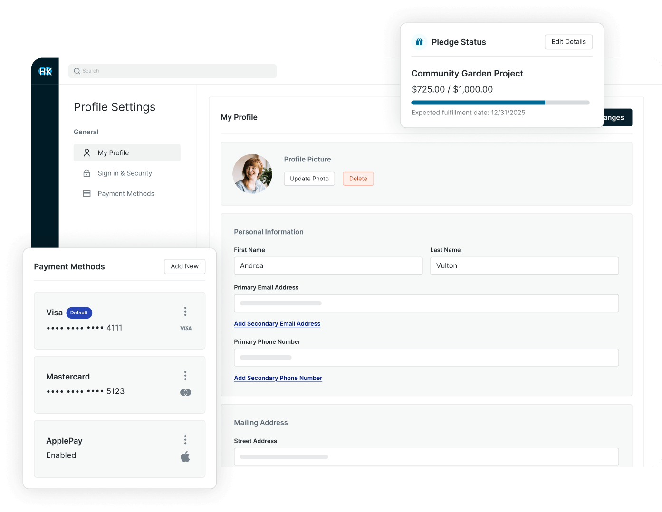Go to Sign in & Security settings
The image size is (662, 512).
point(125,173)
